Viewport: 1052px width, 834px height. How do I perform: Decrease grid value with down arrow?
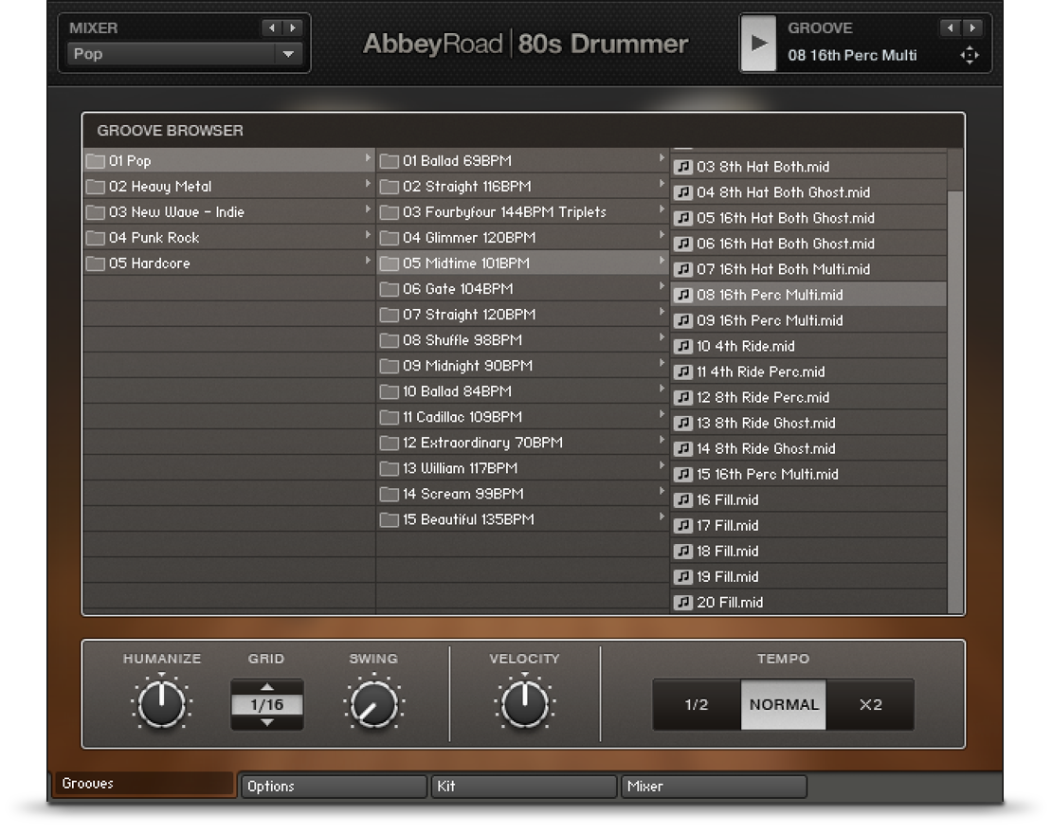click(x=267, y=722)
